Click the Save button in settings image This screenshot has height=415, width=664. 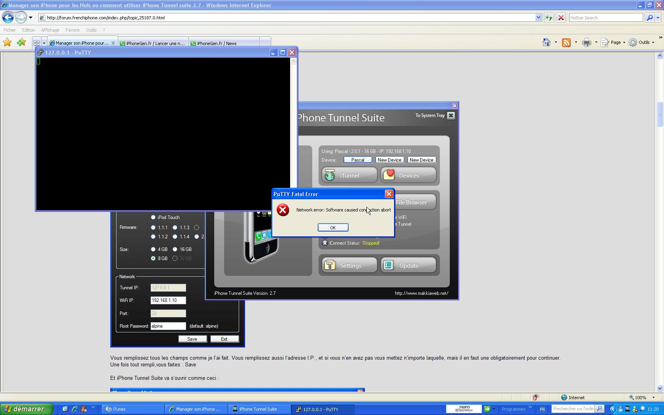[x=192, y=339]
